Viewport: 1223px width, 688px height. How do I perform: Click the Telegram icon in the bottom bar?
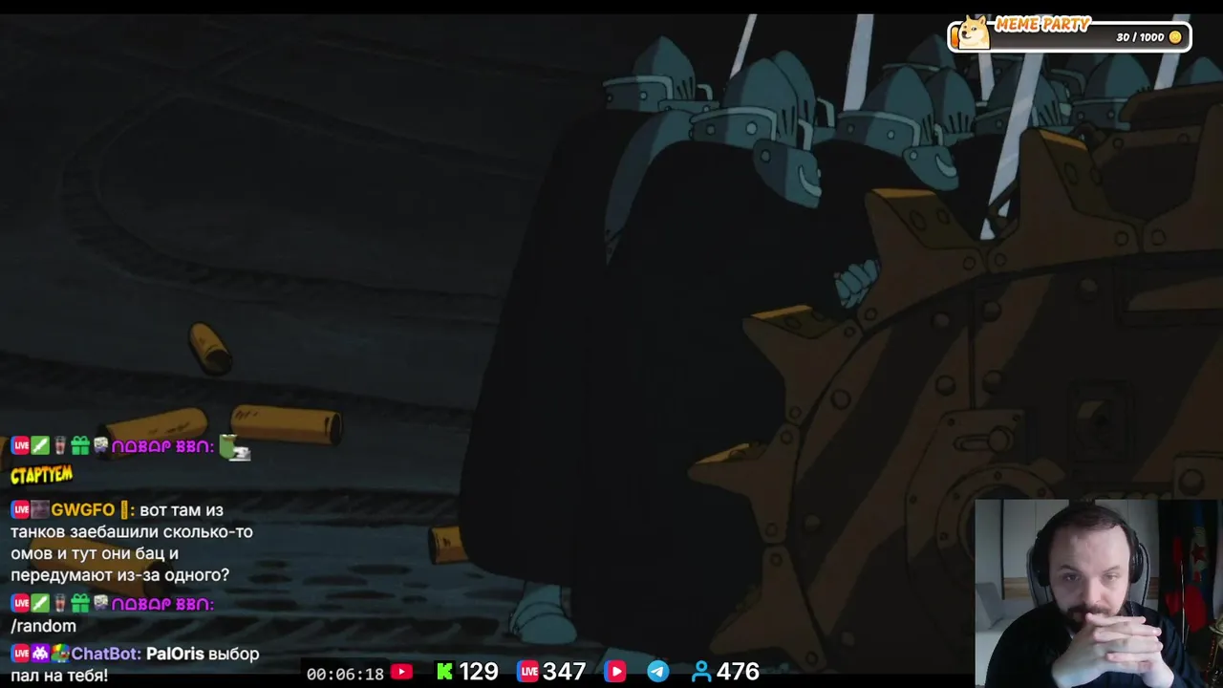click(x=658, y=672)
